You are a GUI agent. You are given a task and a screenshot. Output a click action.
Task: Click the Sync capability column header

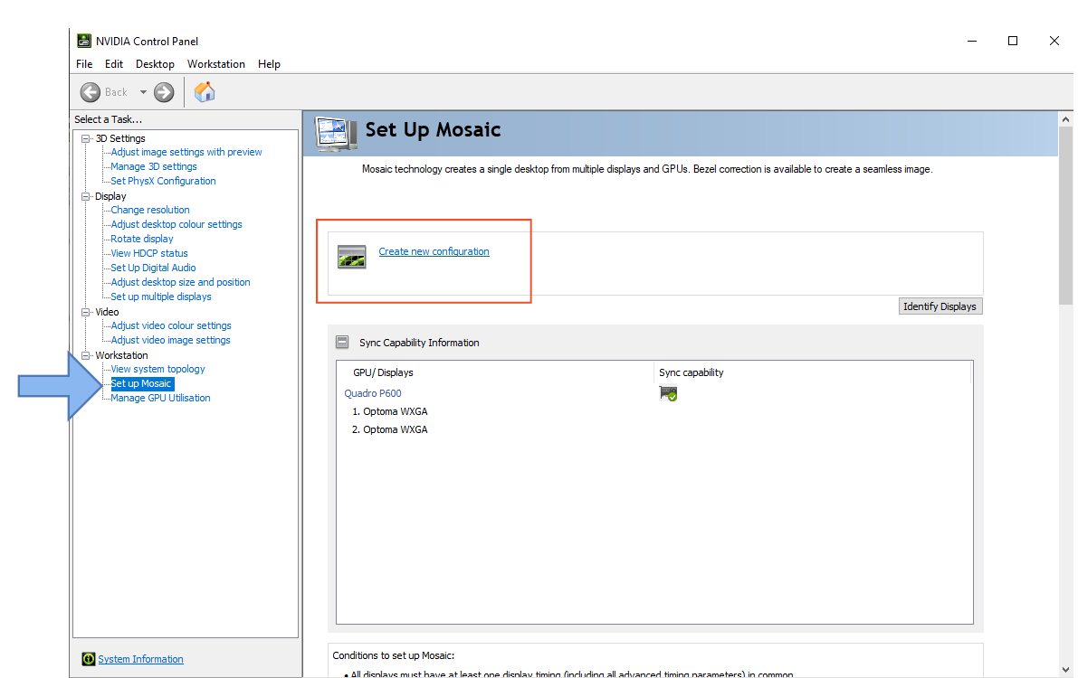[x=691, y=372]
